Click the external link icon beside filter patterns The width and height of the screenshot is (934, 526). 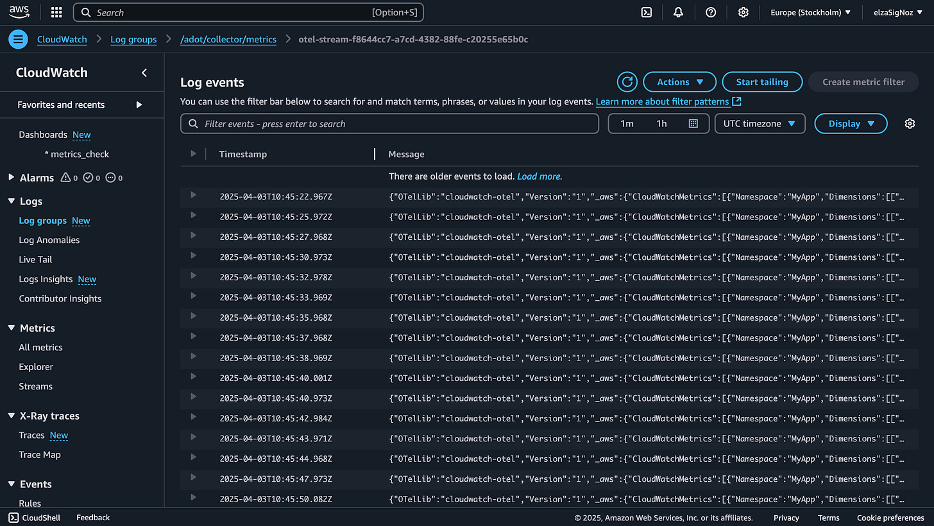[x=737, y=101]
